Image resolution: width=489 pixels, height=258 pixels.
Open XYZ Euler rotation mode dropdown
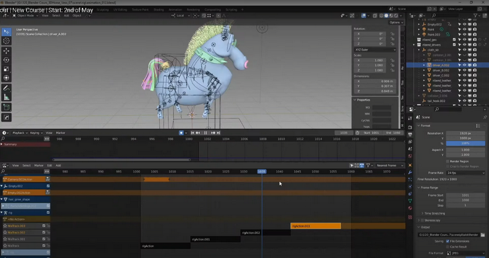point(375,50)
